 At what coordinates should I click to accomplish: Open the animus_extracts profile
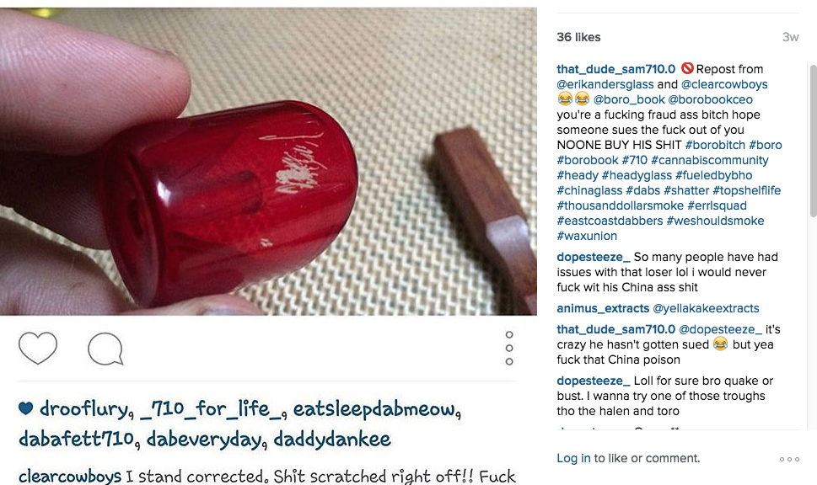point(603,308)
